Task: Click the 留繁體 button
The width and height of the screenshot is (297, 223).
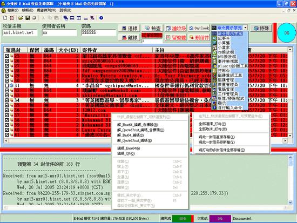Action: (x=176, y=37)
